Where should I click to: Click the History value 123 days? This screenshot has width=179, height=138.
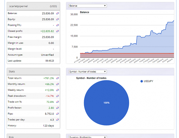click(x=48, y=126)
